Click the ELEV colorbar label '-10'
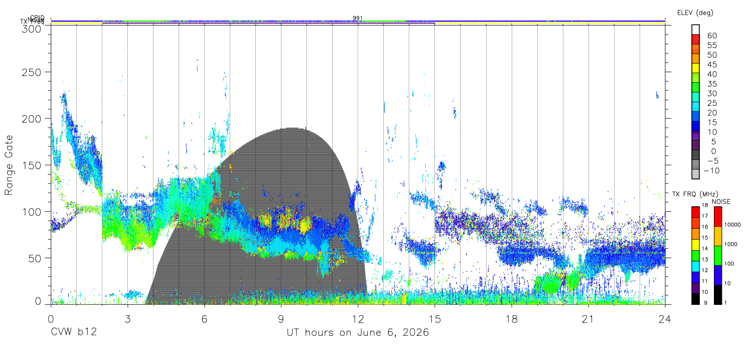Image resolution: width=748 pixels, height=345 pixels. pos(710,170)
